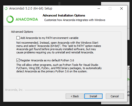Click 'Customize how Anaconda integrates with Windows' subtitle
The image size is (132, 106).
75,20
